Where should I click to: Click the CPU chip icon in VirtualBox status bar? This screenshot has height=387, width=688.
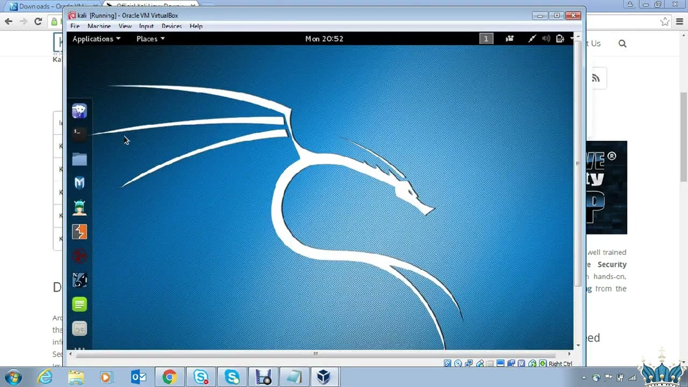click(521, 364)
